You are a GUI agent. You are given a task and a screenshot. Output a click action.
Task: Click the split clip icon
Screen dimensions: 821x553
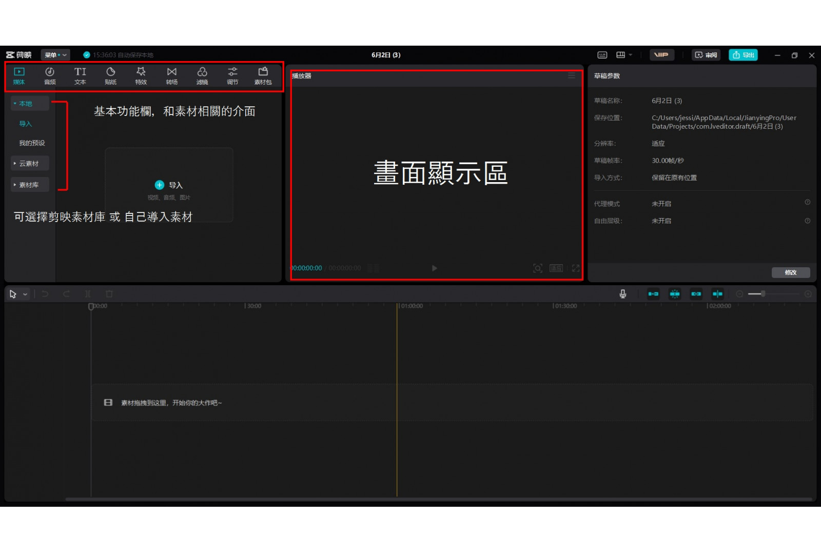coord(88,294)
